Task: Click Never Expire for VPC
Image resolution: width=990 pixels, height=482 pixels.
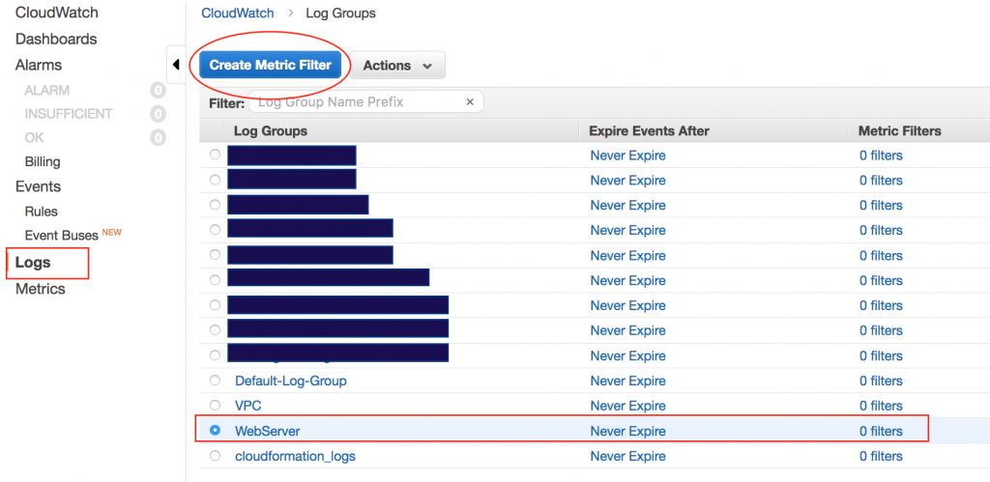Action: pos(627,406)
